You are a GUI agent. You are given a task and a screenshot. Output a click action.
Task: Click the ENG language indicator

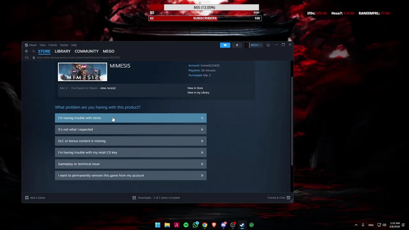(x=371, y=225)
